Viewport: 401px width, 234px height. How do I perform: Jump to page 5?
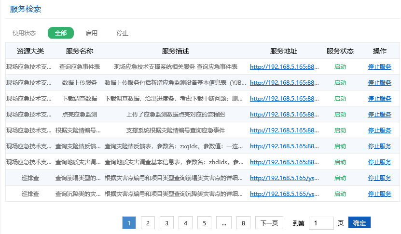[x=204, y=223]
